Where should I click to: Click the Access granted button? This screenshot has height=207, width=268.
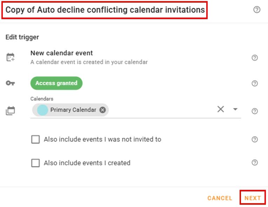click(56, 83)
